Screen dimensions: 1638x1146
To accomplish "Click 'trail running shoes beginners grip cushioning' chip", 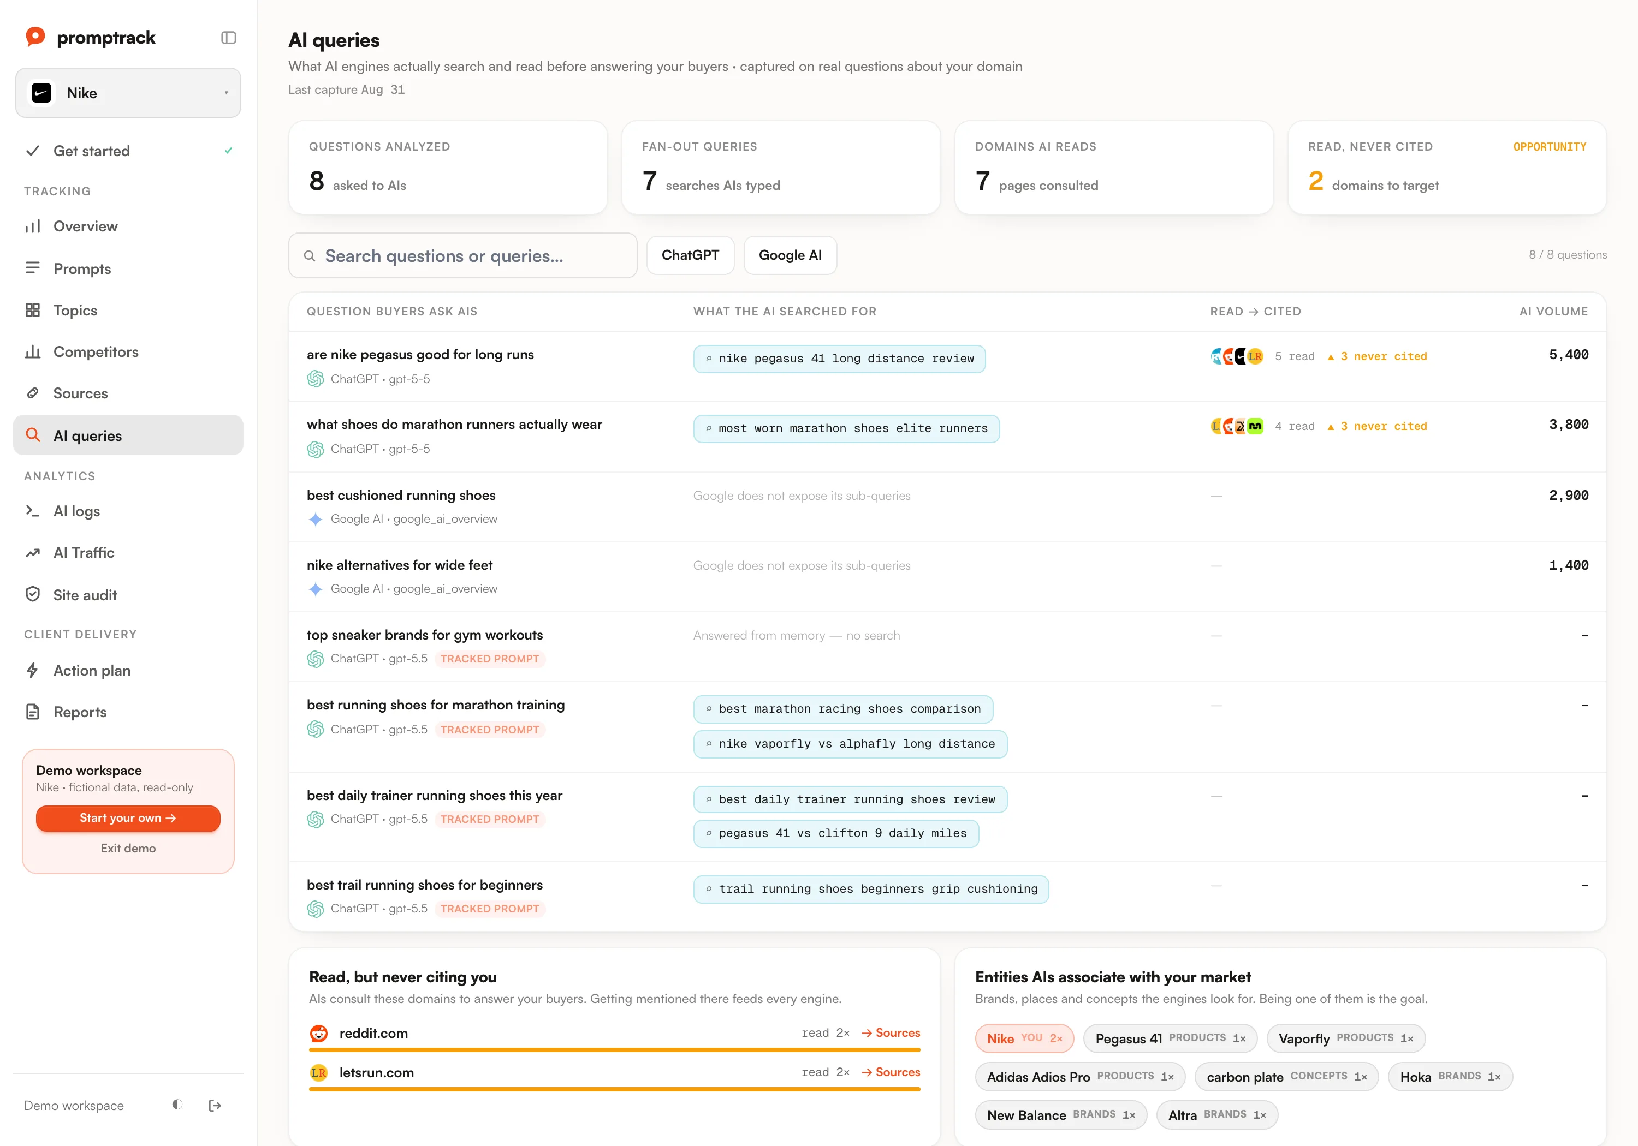I will click(x=871, y=890).
